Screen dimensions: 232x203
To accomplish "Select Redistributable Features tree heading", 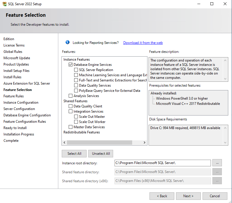I will coord(82,132).
